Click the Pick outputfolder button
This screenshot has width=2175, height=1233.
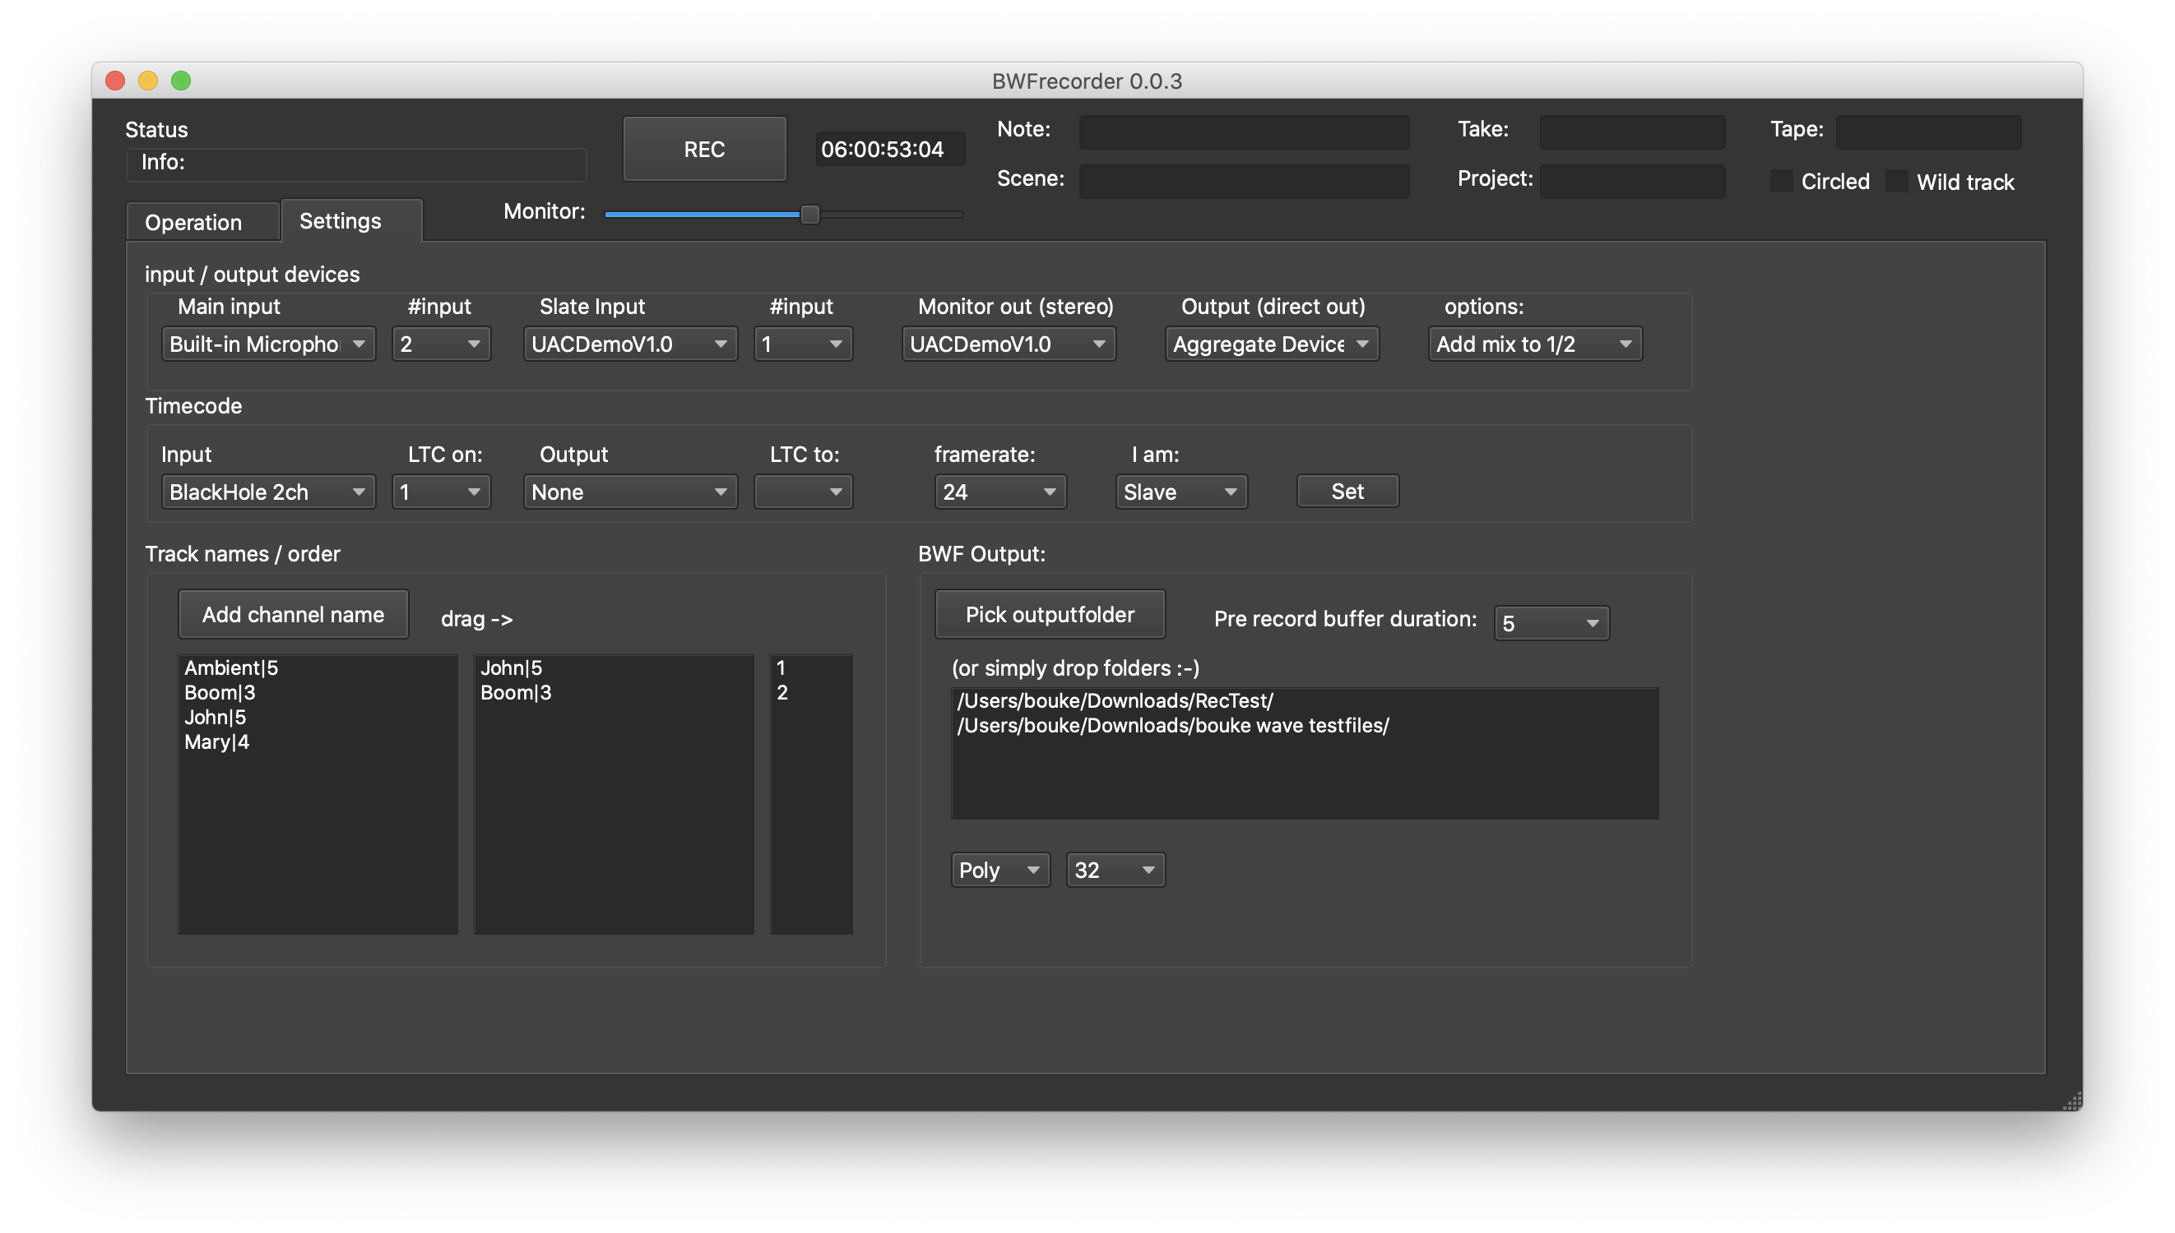click(x=1049, y=614)
